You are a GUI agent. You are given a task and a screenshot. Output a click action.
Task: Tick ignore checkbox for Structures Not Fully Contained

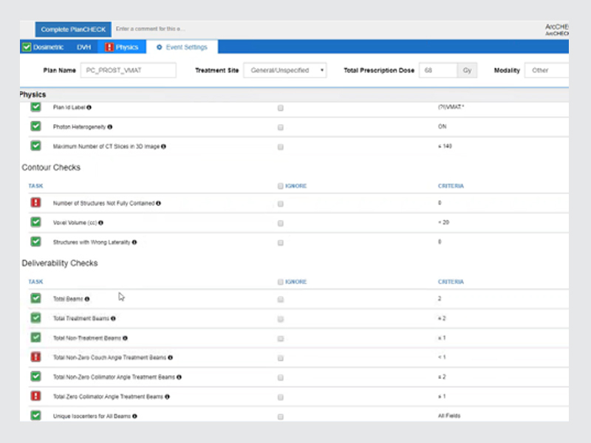pyautogui.click(x=281, y=204)
